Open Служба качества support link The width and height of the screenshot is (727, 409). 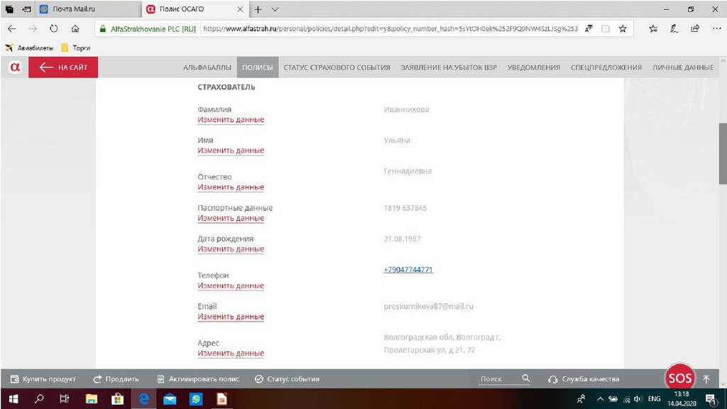tap(584, 379)
